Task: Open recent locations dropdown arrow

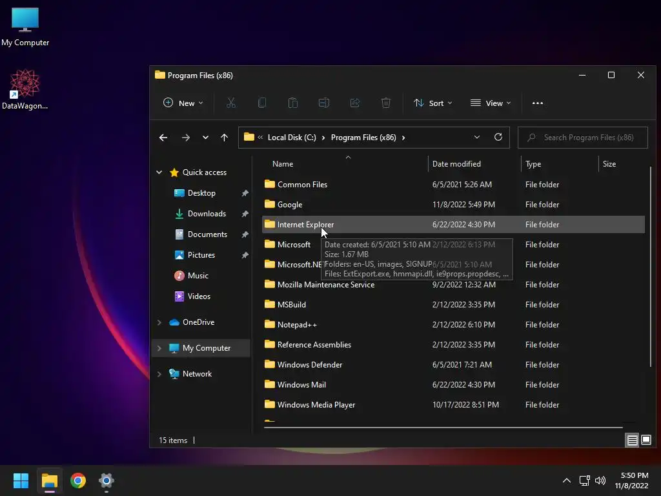Action: click(205, 138)
